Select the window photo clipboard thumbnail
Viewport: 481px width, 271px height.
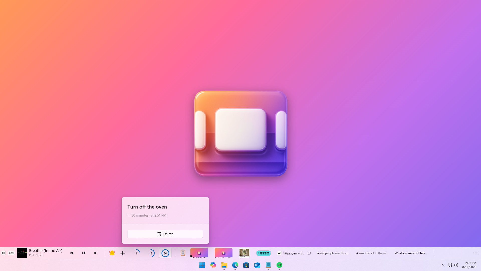(x=244, y=253)
